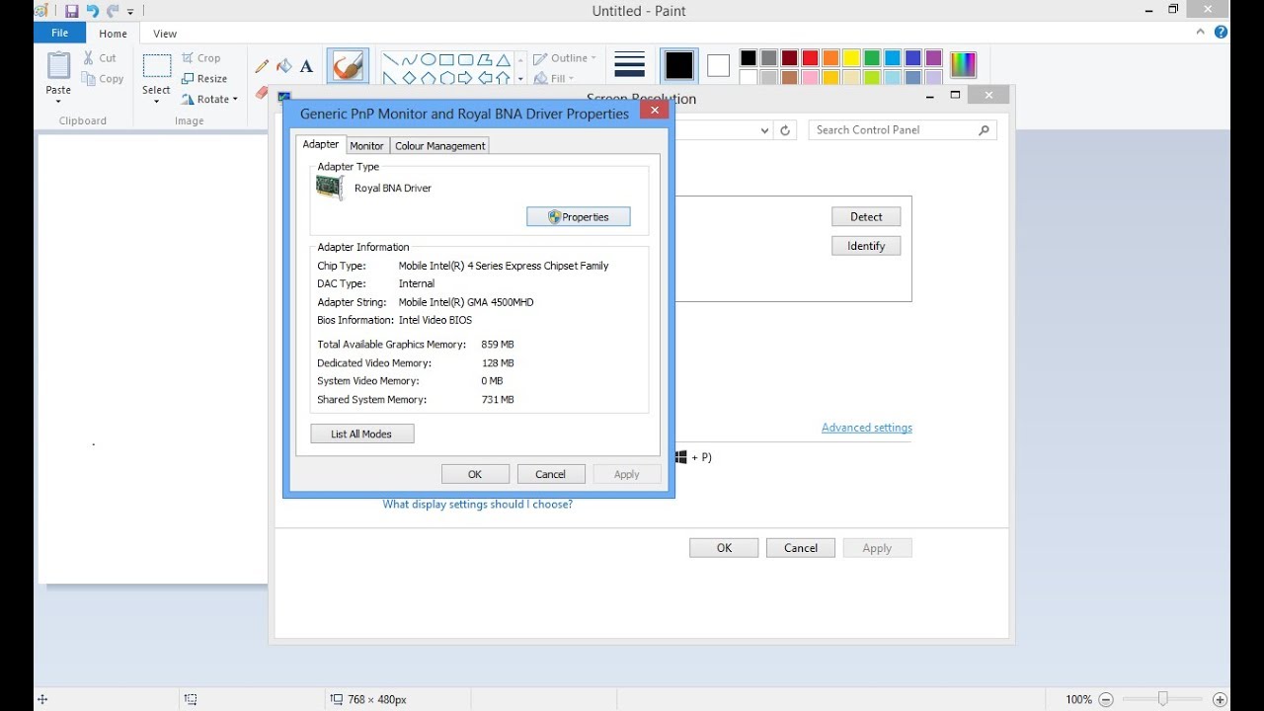
Task: Click Copy in the Clipboard group
Action: click(x=103, y=79)
